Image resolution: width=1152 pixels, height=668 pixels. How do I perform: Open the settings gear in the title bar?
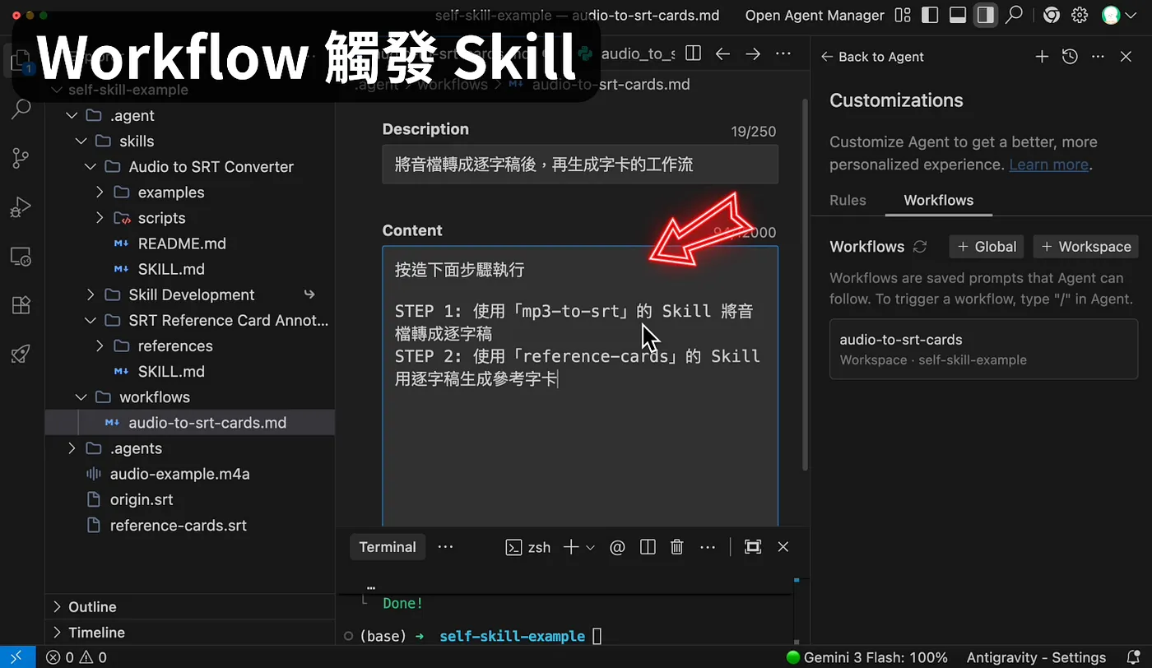[1080, 15]
